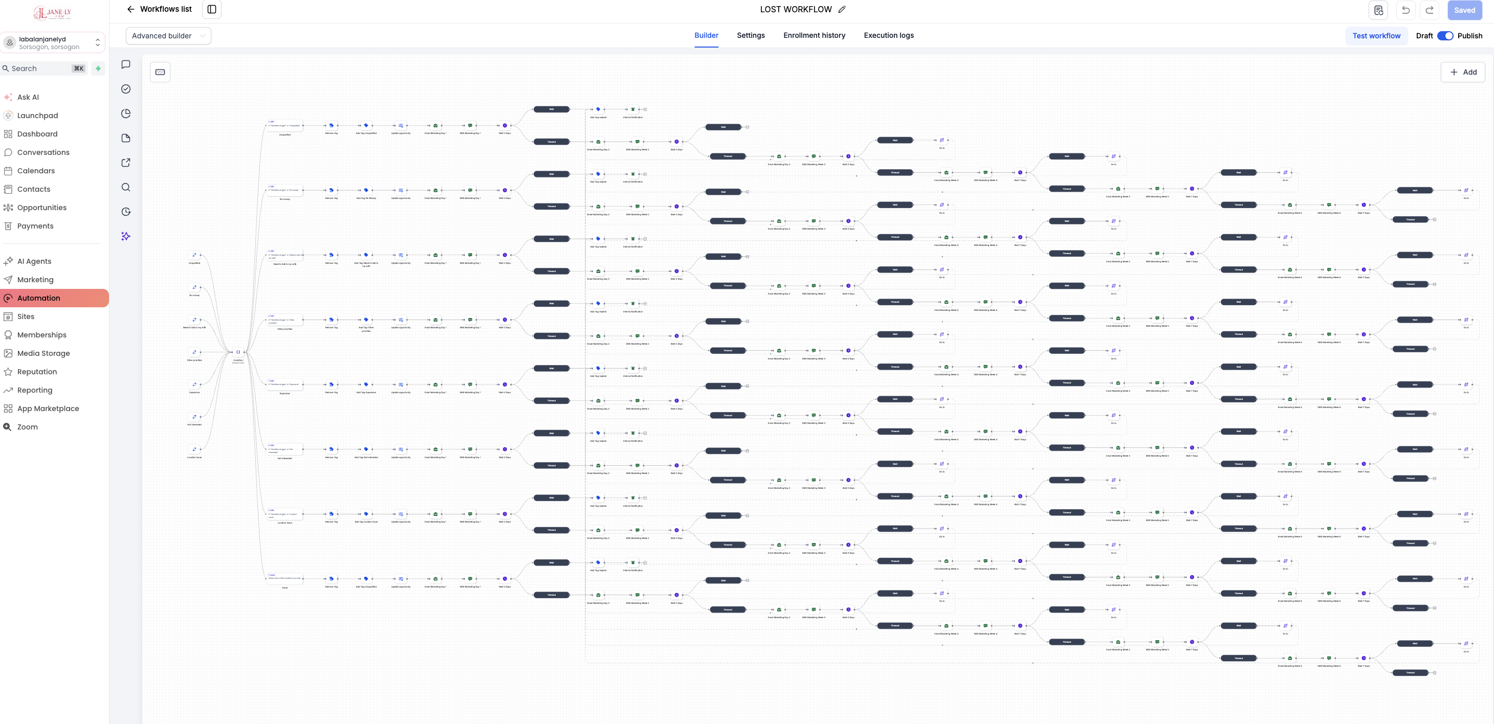
Task: Select the No money trigger node
Action: [194, 287]
